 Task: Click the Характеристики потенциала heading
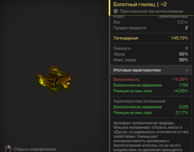139,101
